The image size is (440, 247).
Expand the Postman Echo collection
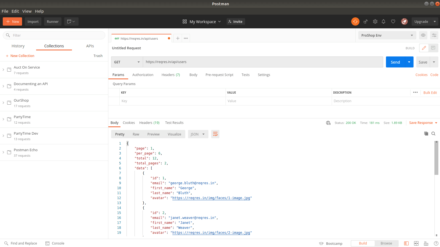click(3, 152)
